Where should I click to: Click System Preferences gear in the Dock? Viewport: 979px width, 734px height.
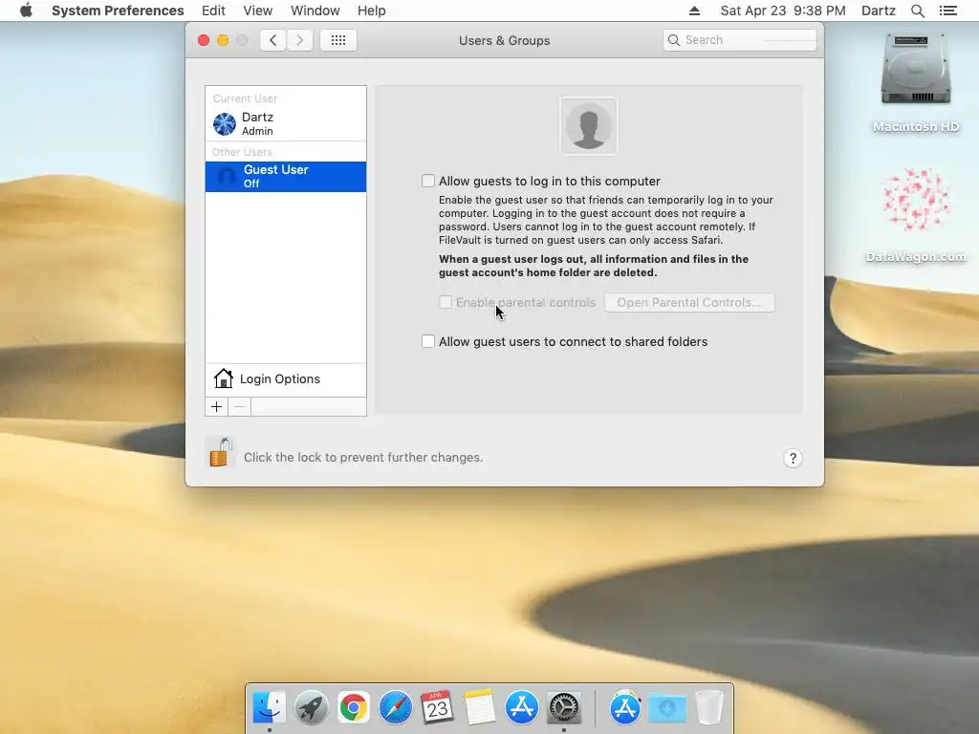point(564,708)
